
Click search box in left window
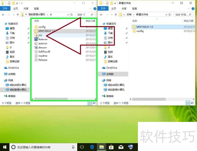point(85,15)
